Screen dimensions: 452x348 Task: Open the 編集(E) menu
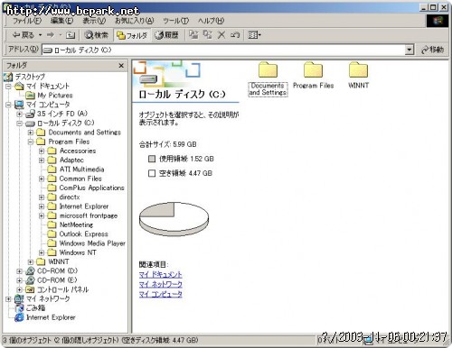(x=61, y=21)
